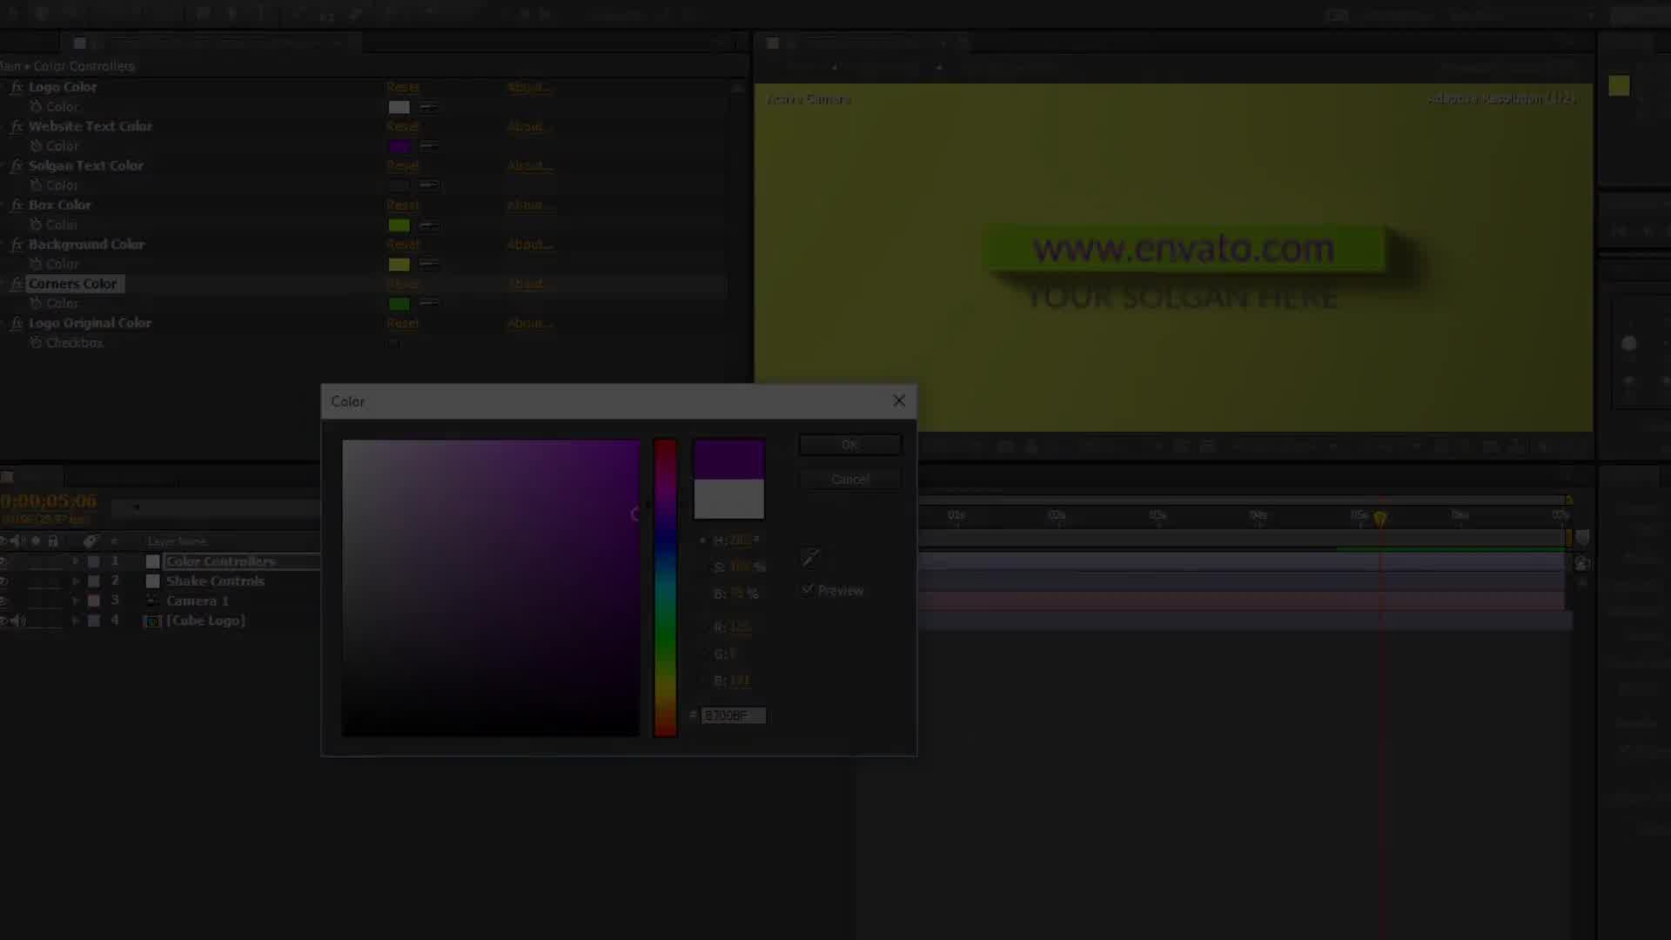The height and width of the screenshot is (940, 1671).
Task: Toggle the Logo Original Color checkbox
Action: (394, 343)
